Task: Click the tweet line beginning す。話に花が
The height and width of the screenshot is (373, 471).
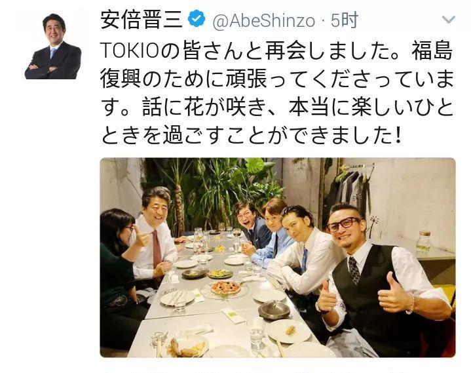Action: coord(277,106)
